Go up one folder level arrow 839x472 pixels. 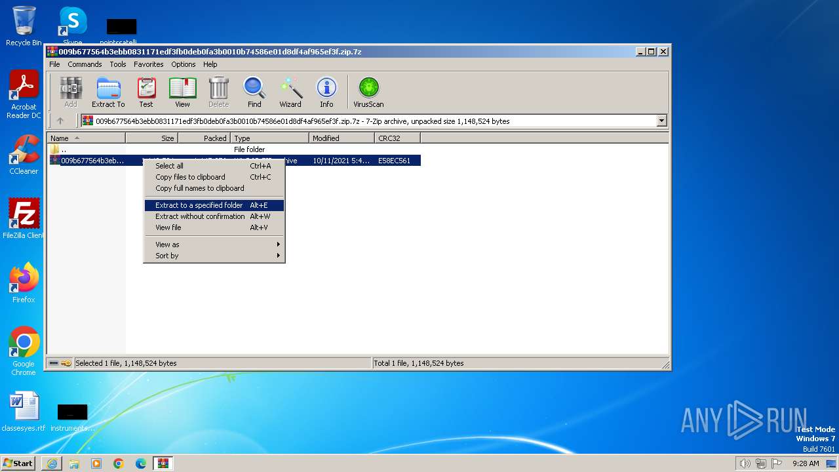(x=60, y=121)
